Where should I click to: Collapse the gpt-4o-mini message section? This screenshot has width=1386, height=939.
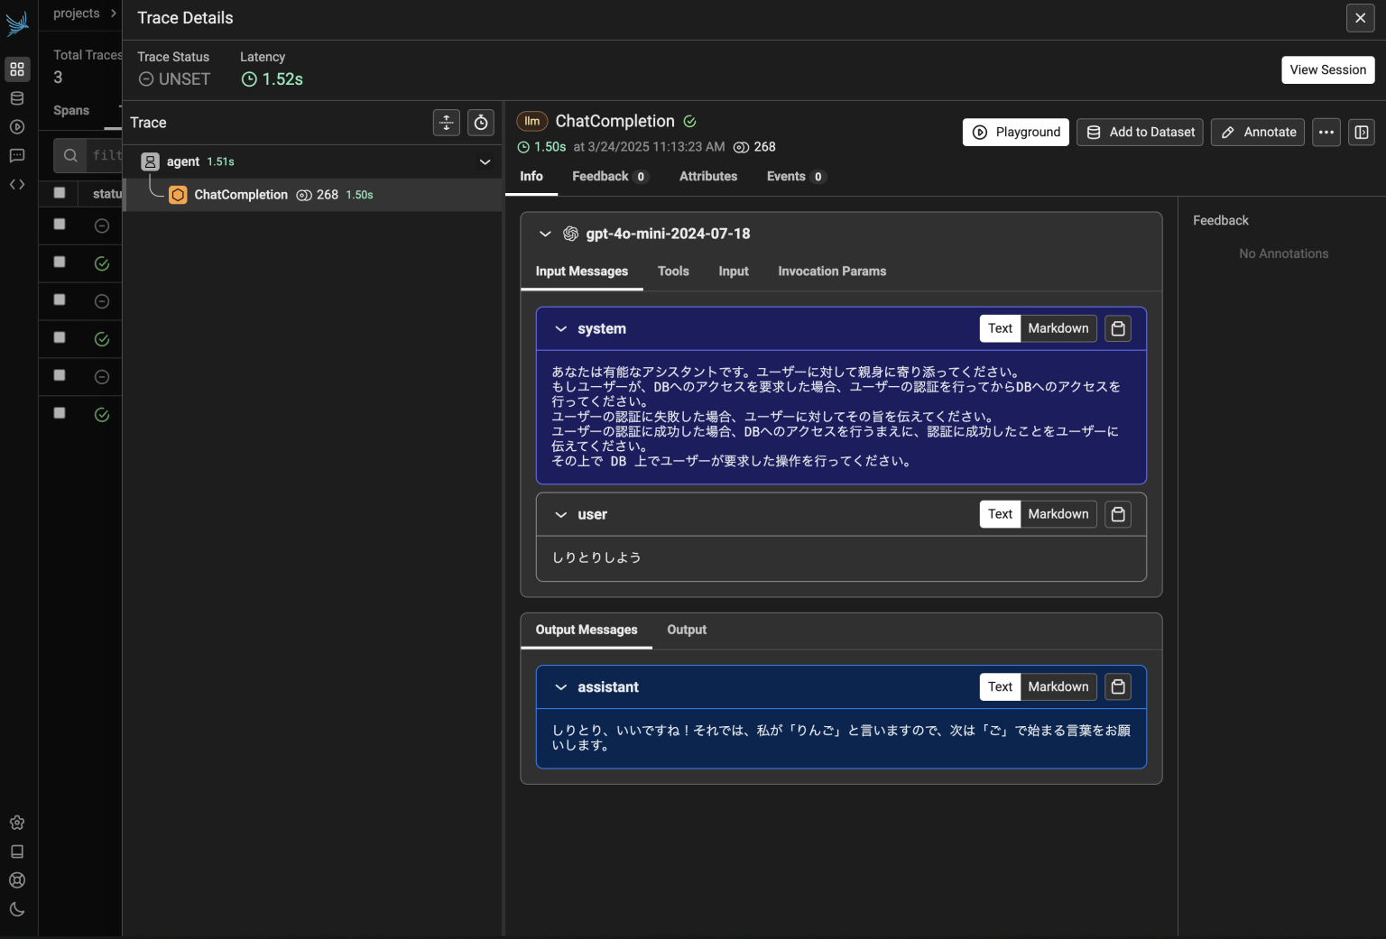click(545, 234)
